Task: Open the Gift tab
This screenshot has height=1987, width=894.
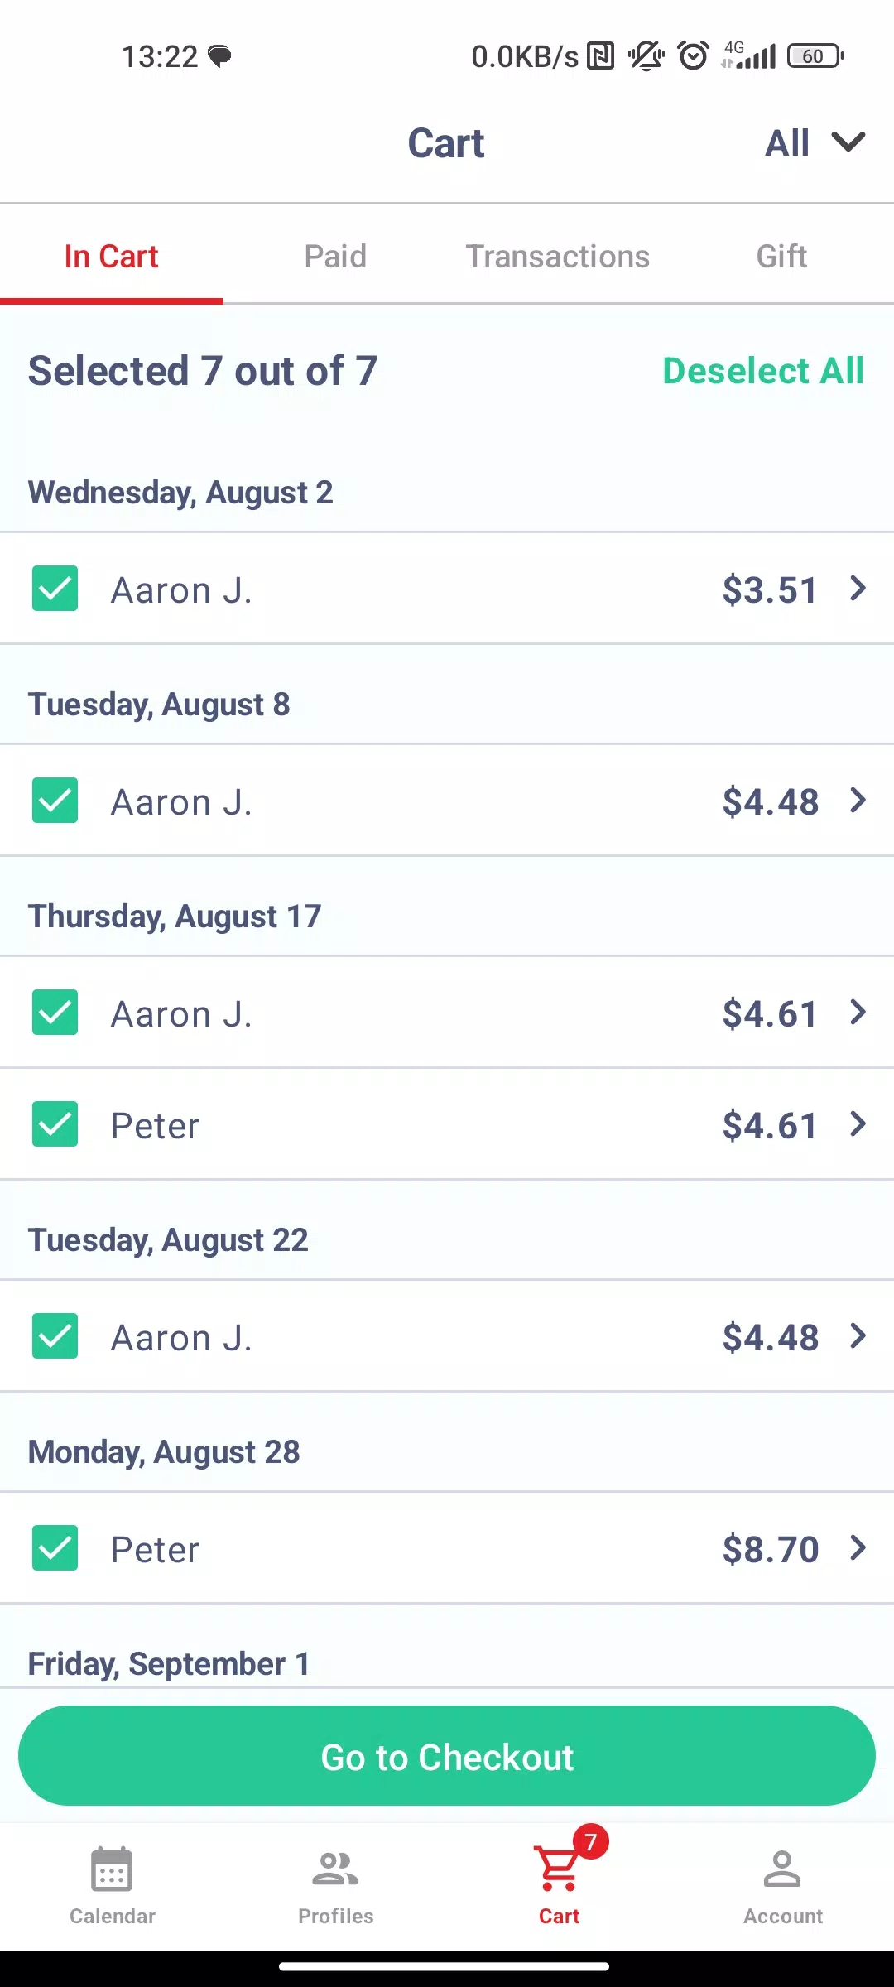Action: click(781, 257)
